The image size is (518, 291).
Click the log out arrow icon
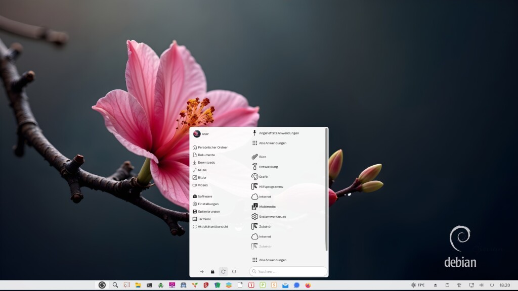coord(202,271)
